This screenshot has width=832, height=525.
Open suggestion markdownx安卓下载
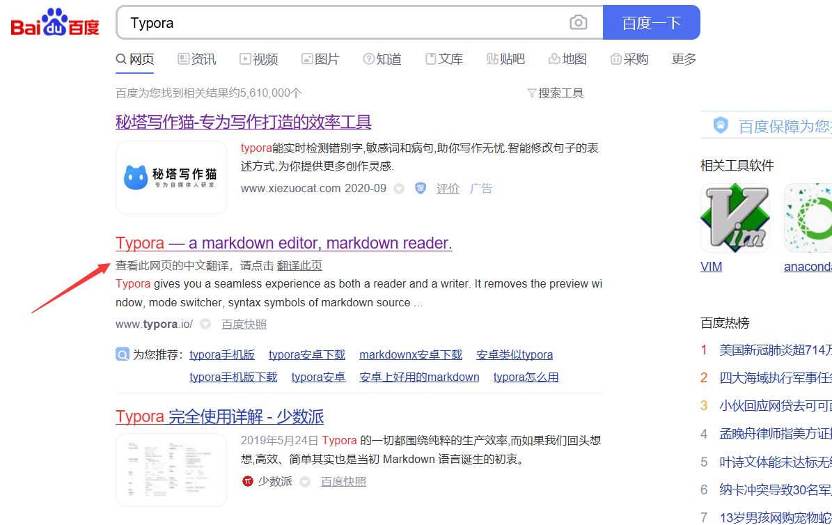(x=411, y=354)
